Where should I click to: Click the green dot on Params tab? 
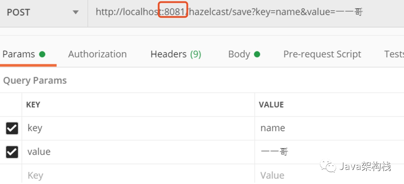[42, 54]
